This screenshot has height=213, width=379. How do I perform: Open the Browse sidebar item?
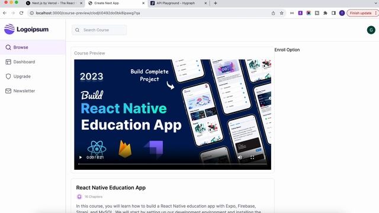point(33,47)
